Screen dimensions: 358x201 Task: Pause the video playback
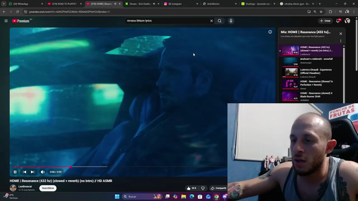pos(15,172)
